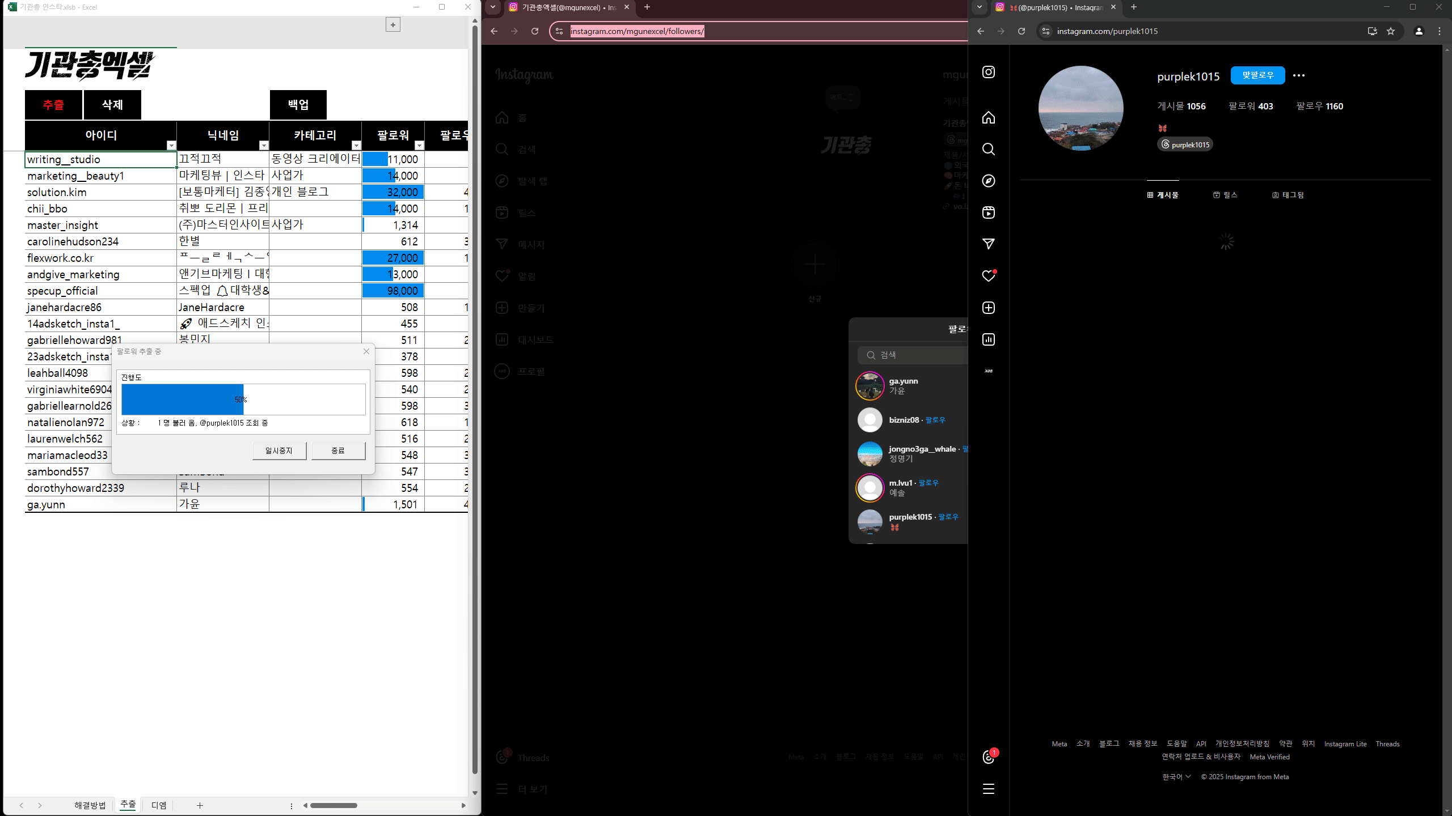Select the 릴스 profile tab
The width and height of the screenshot is (1452, 816).
[x=1225, y=195]
